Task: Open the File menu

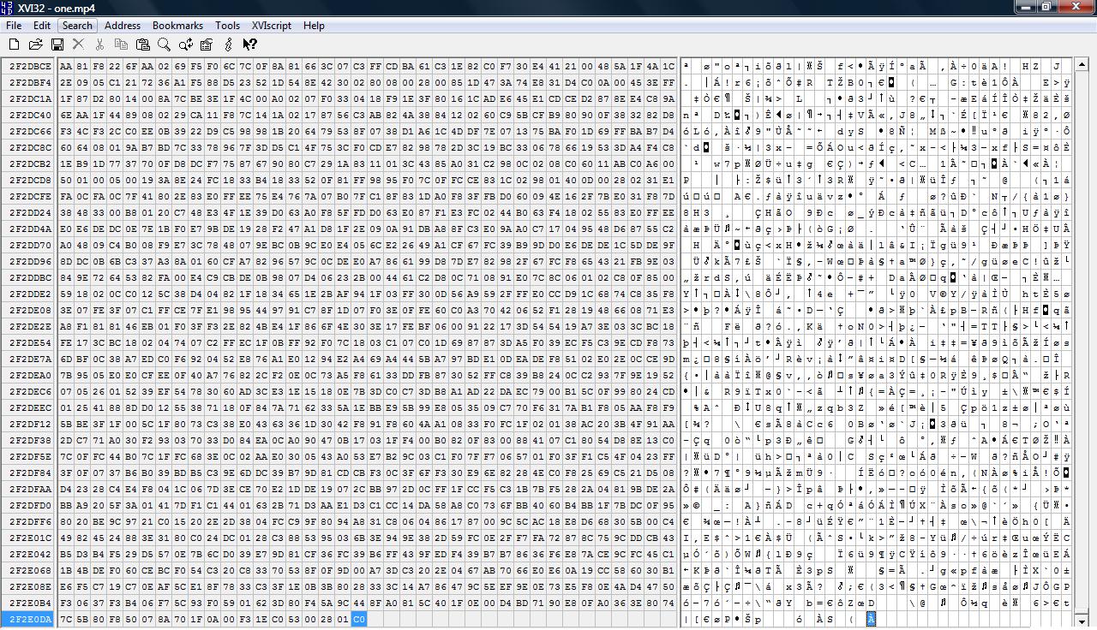Action: (14, 26)
